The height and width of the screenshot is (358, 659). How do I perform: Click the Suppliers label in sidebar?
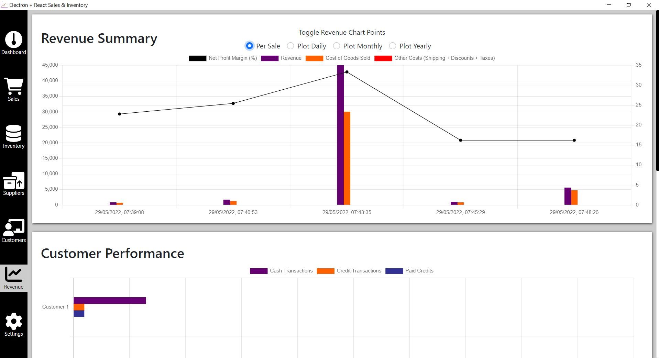click(x=14, y=193)
